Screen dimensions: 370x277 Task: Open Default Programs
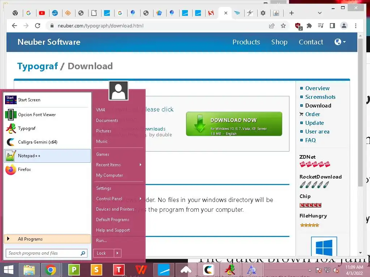click(x=113, y=220)
